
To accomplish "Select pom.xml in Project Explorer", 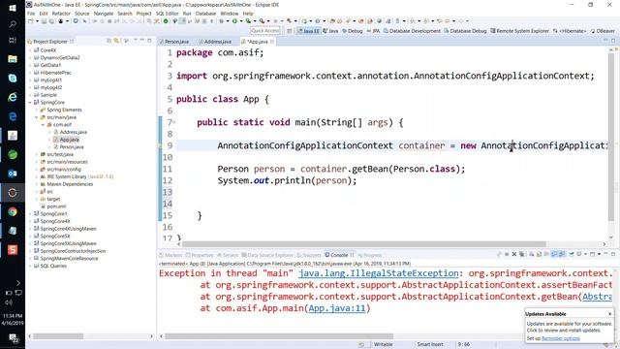I will [x=56, y=206].
